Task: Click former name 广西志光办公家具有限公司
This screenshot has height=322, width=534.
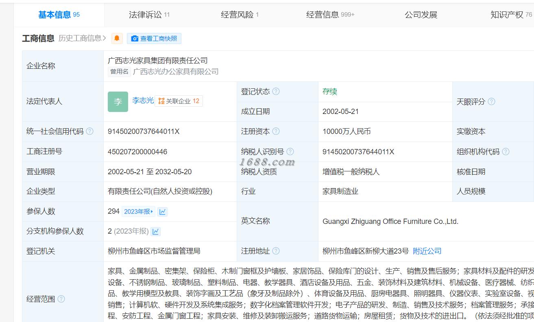Action: click(x=176, y=72)
